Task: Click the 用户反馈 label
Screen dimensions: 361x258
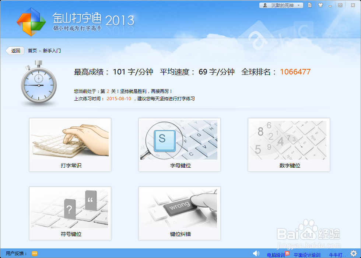Action: pos(16,254)
